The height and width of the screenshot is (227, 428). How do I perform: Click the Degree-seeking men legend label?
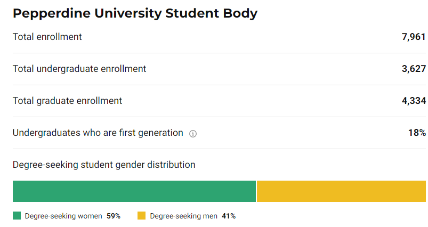183,216
